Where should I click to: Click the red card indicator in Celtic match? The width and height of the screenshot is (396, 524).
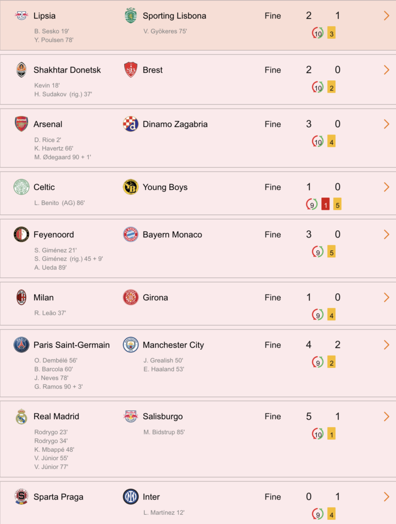[x=325, y=204]
